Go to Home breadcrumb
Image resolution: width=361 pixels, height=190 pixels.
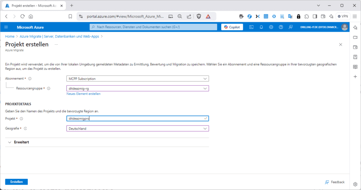[10, 36]
